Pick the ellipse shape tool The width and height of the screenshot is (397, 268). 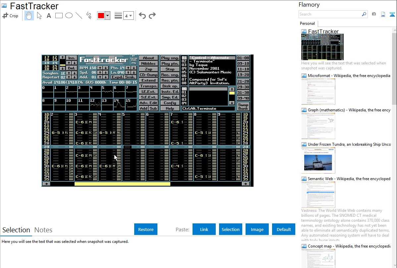point(69,16)
